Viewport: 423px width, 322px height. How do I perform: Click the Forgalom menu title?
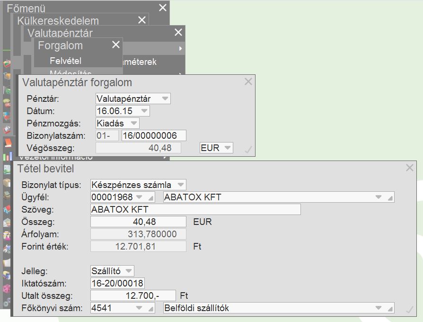60,45
